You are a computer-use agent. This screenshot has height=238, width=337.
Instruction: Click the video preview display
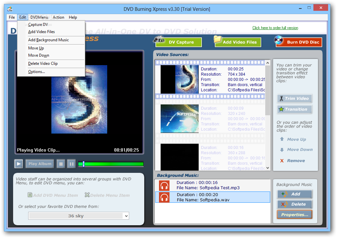click(79, 102)
